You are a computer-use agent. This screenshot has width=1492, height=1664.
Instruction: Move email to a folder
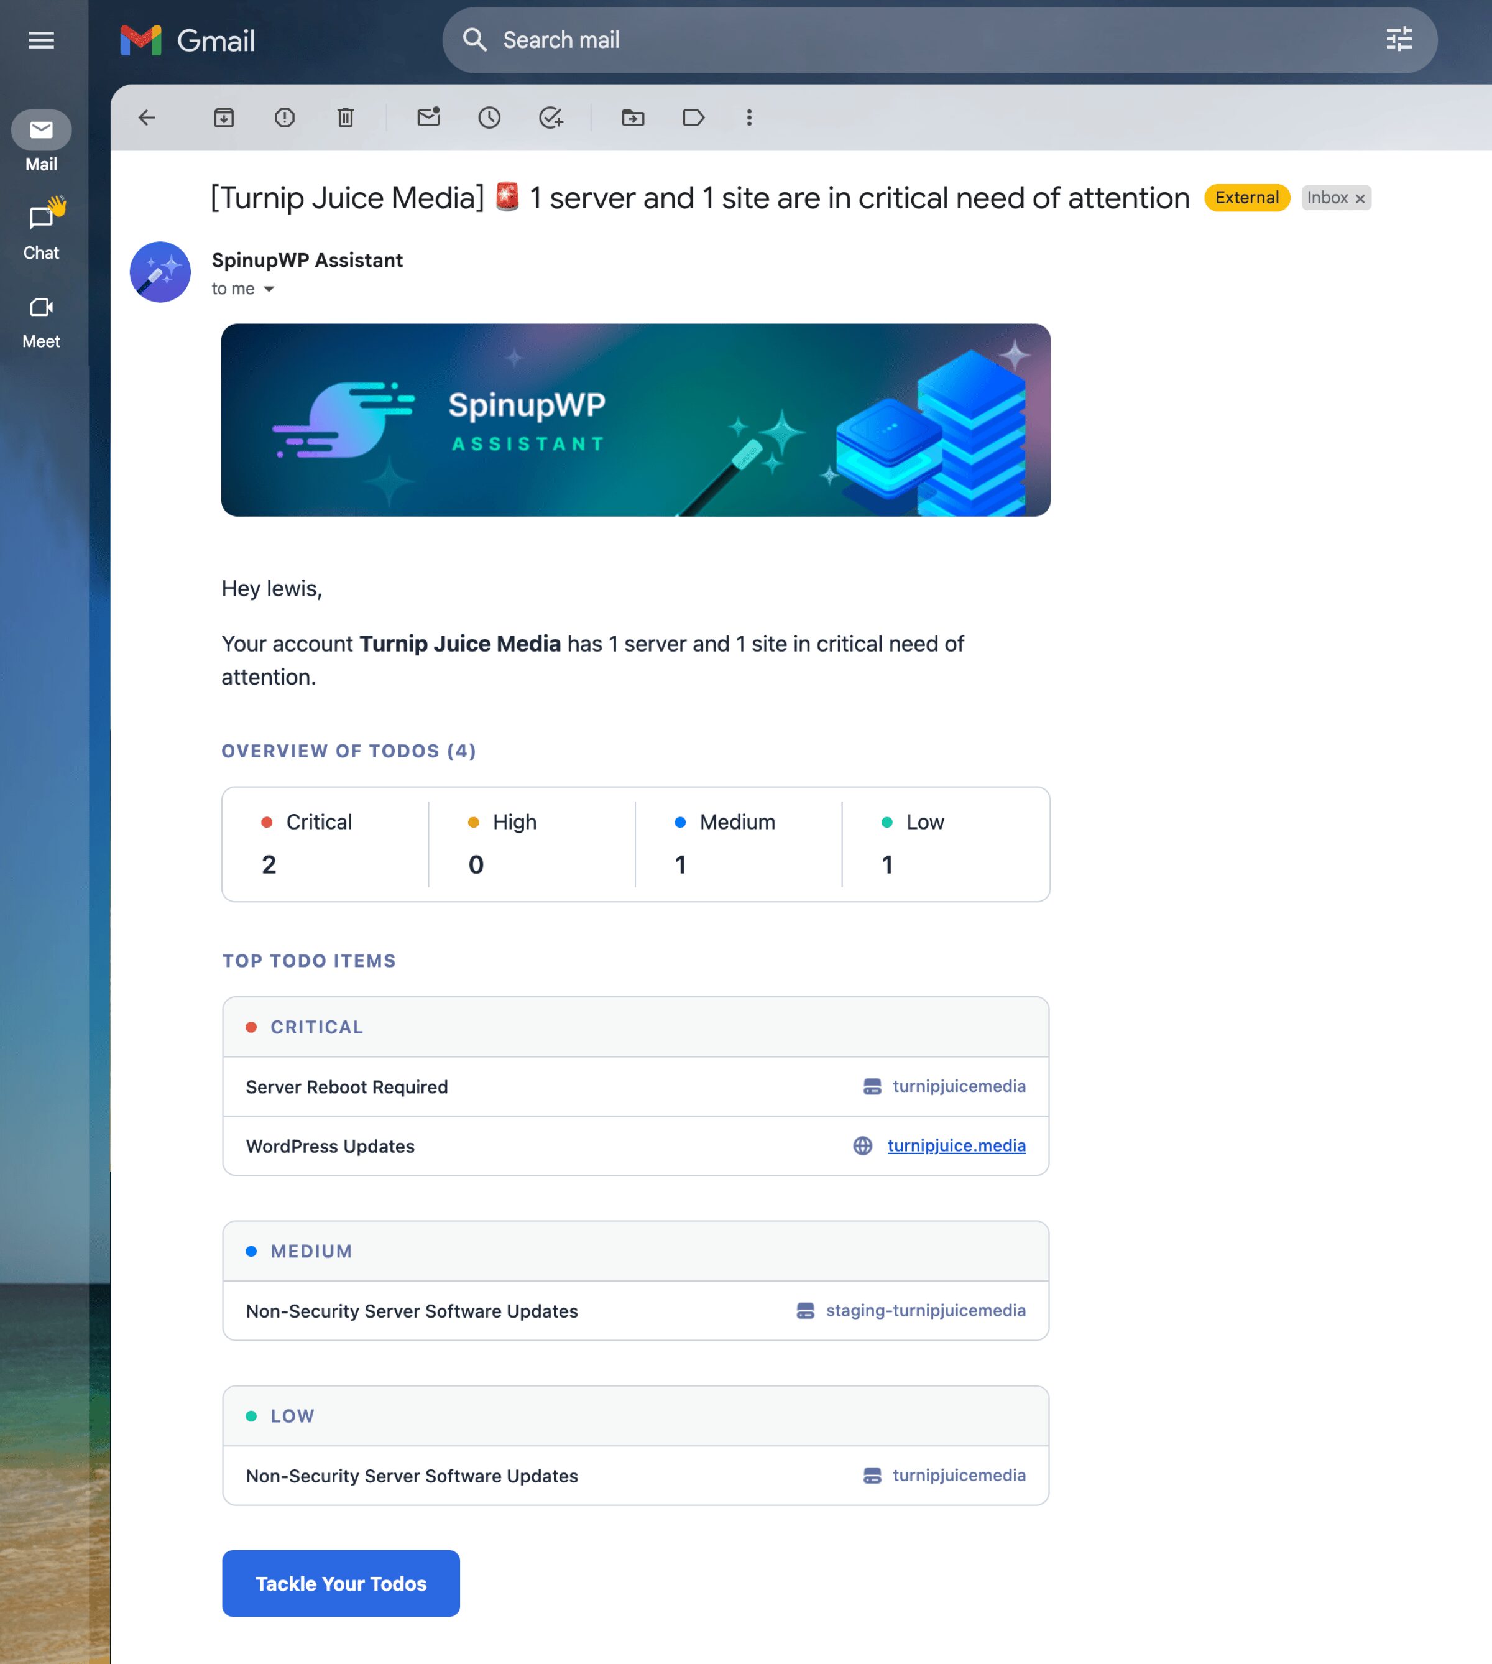633,118
